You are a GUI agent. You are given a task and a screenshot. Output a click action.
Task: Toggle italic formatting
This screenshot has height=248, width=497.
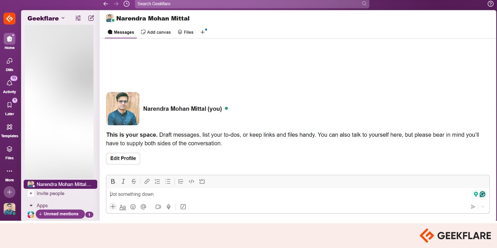pos(123,181)
